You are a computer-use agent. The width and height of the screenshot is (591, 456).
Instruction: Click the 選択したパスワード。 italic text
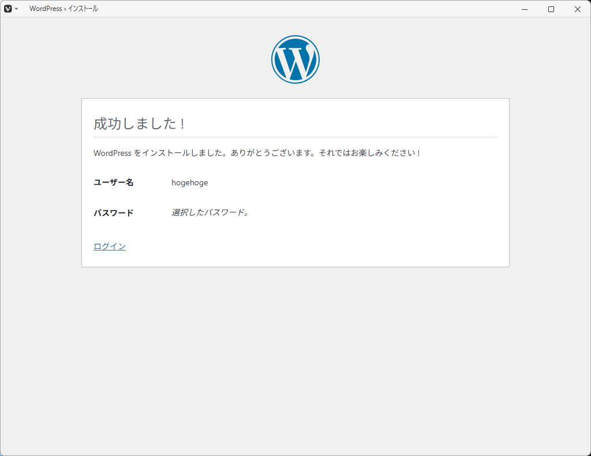[210, 212]
